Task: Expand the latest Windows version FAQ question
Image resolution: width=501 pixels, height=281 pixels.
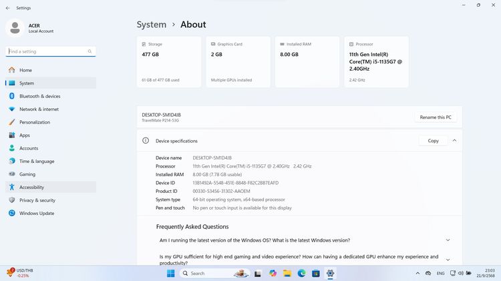Action: pos(448,240)
